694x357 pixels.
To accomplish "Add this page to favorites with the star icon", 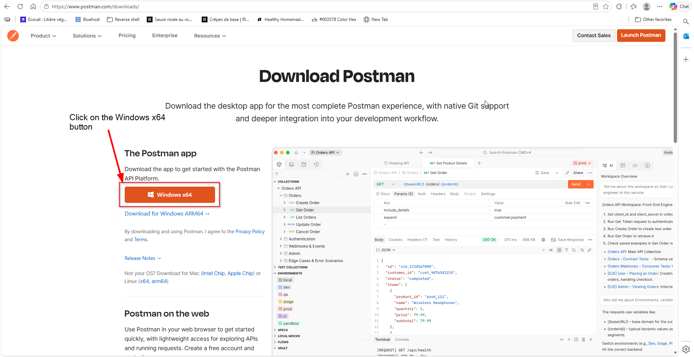I will [606, 6].
